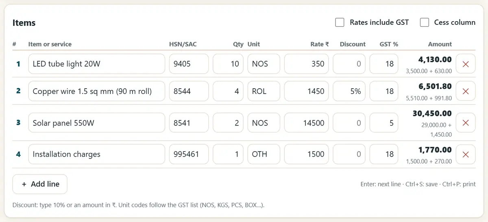Remove the Installation charges line
488x222 pixels.
466,154
